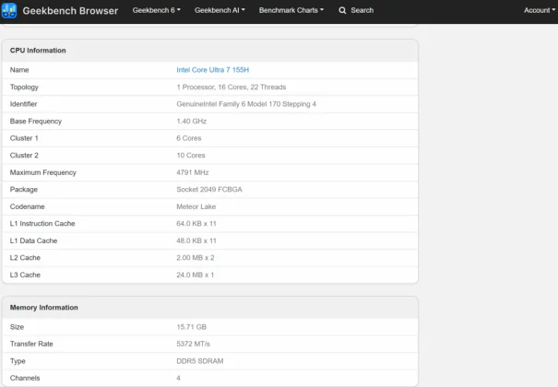Screen dimensions: 558x387
Task: Click the 'L3 Cache' row label
Action: [25, 275]
